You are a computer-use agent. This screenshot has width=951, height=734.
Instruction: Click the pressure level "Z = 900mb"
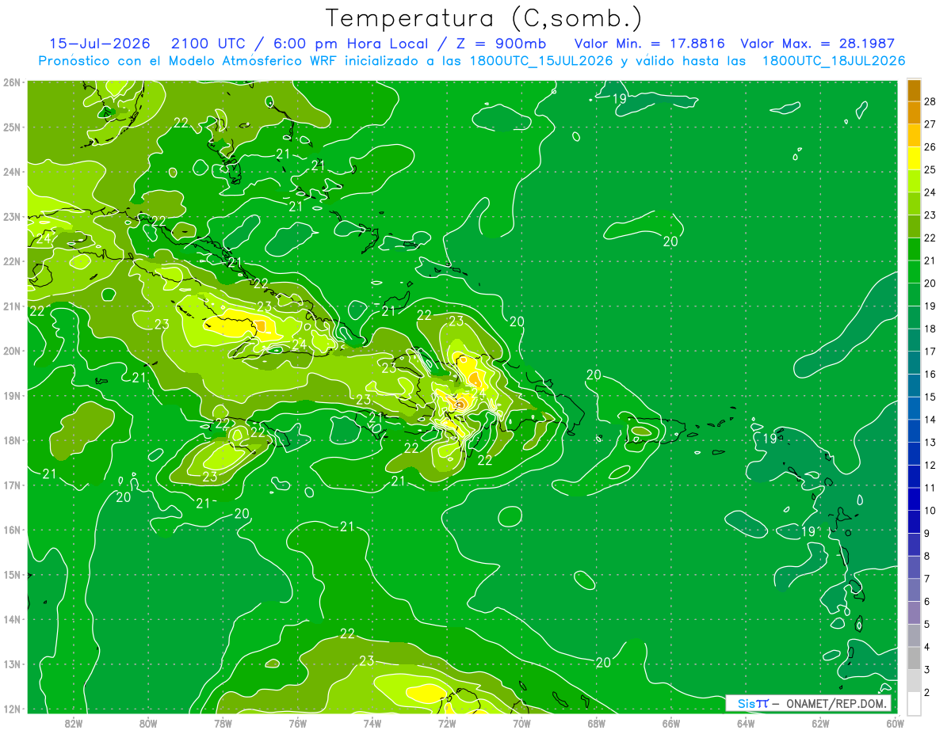tap(501, 44)
